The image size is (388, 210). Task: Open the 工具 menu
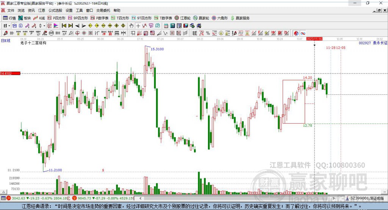(79, 10)
